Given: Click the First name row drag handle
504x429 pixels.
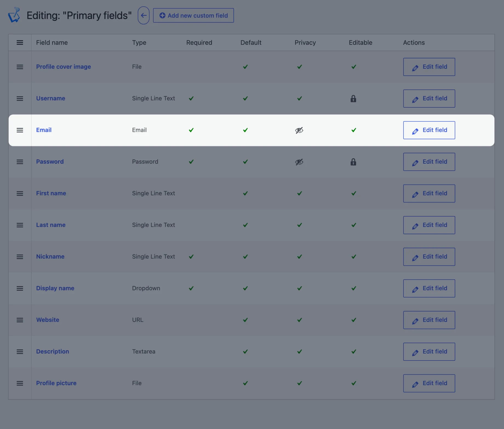Looking at the screenshot, I should 20,194.
